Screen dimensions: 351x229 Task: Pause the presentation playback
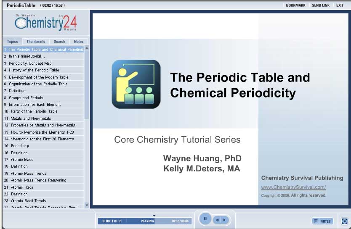[205, 219]
